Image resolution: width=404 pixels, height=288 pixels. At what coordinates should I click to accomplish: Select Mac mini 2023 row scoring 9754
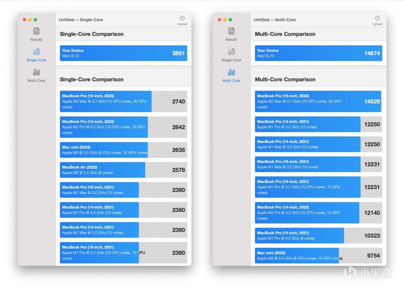[x=318, y=256]
